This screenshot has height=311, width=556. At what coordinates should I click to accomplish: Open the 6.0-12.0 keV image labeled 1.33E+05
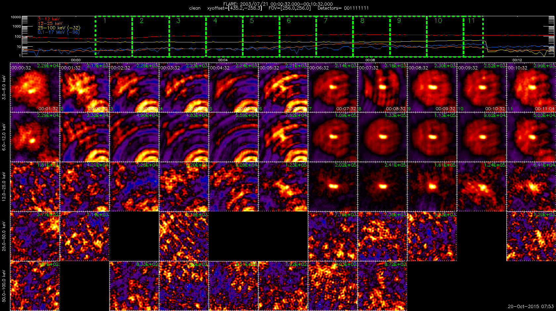(382, 137)
